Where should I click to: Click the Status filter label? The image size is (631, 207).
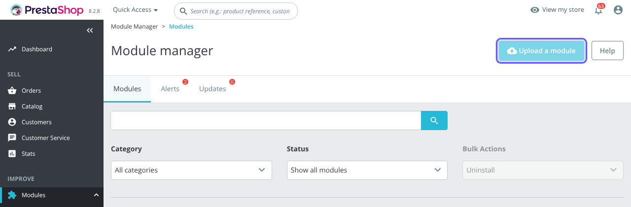(x=298, y=149)
